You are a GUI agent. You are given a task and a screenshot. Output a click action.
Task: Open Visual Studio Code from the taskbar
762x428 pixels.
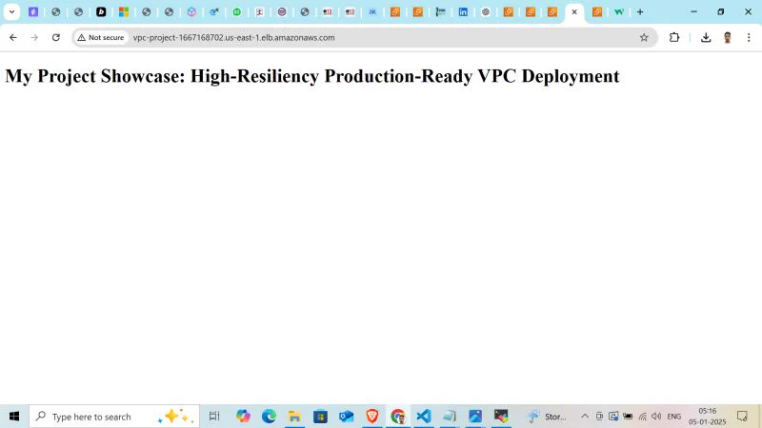coord(424,417)
